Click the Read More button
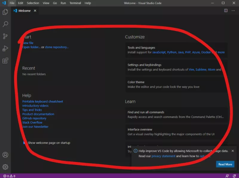This screenshot has height=178, width=239. pos(225,164)
